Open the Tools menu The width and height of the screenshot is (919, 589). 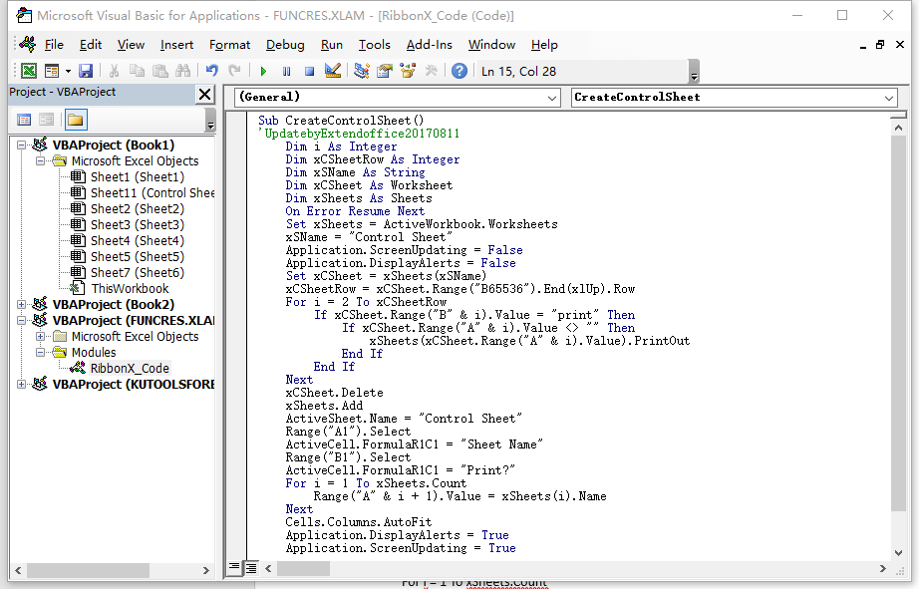374,45
